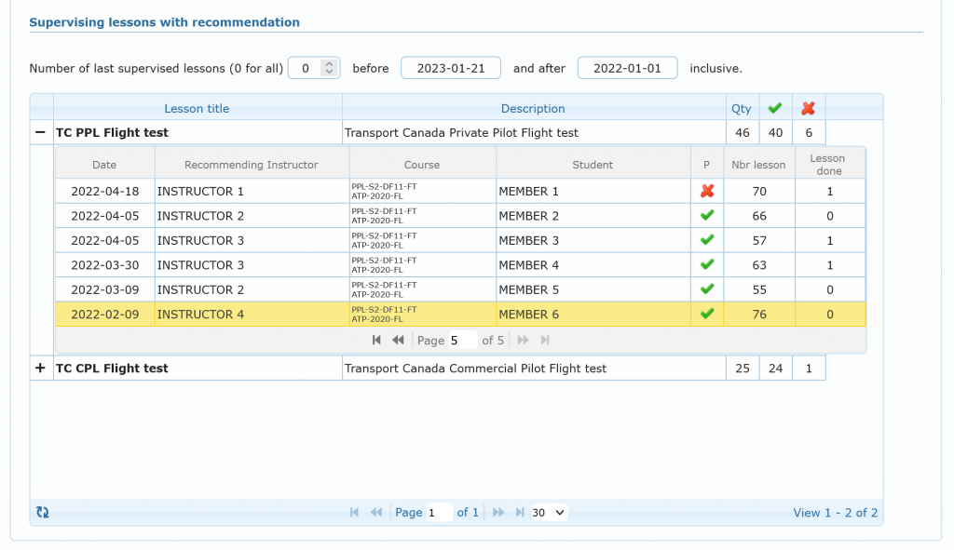Click the before date field 2023-01-21
Image resolution: width=954 pixels, height=550 pixels.
coord(450,68)
